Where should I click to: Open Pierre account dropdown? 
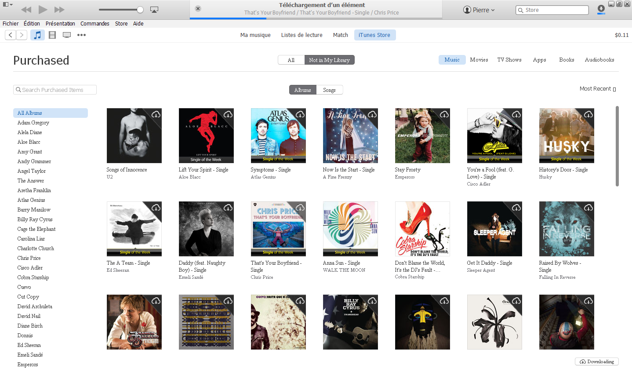pos(479,10)
